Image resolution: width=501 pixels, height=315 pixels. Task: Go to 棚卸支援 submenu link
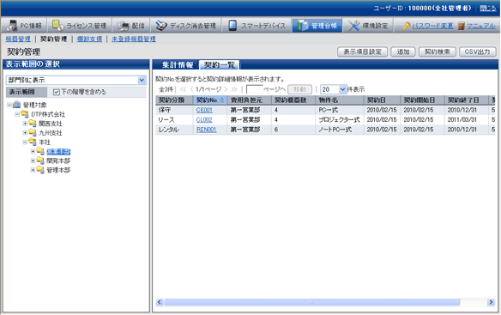(x=89, y=39)
